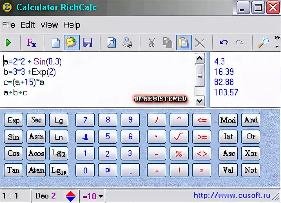The width and height of the screenshot is (281, 203).
Task: Paste with the clipboard icon
Action: [x=184, y=43]
